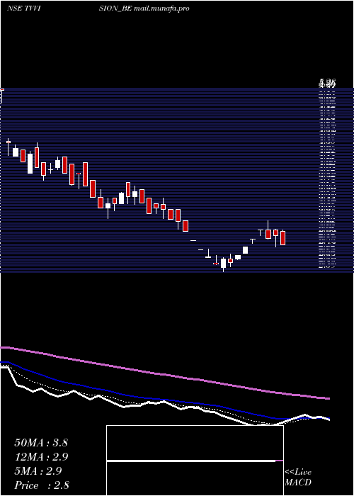
Task: Click the NSE TVVI chart title
Action: (25, 9)
